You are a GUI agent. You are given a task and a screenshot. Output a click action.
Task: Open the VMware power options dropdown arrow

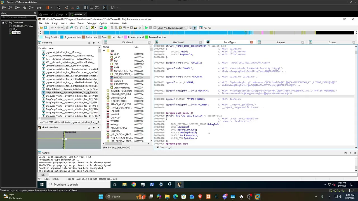click(x=51, y=8)
